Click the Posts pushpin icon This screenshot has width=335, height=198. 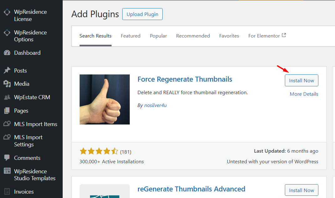point(7,71)
